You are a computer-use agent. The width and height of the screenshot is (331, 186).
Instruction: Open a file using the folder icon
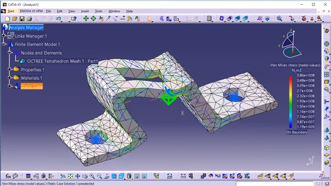tap(15, 19)
